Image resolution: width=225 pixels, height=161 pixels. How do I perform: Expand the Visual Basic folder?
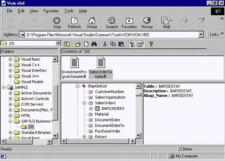[x=10, y=59]
